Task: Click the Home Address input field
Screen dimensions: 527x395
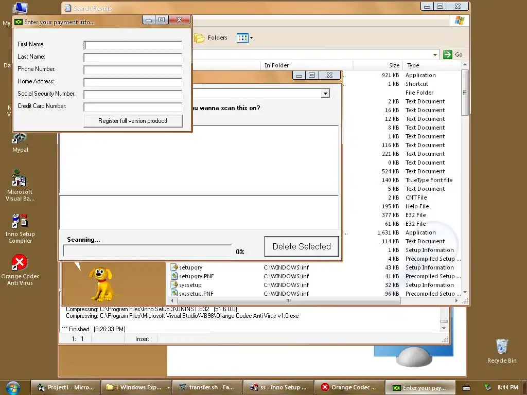Action: pos(133,82)
